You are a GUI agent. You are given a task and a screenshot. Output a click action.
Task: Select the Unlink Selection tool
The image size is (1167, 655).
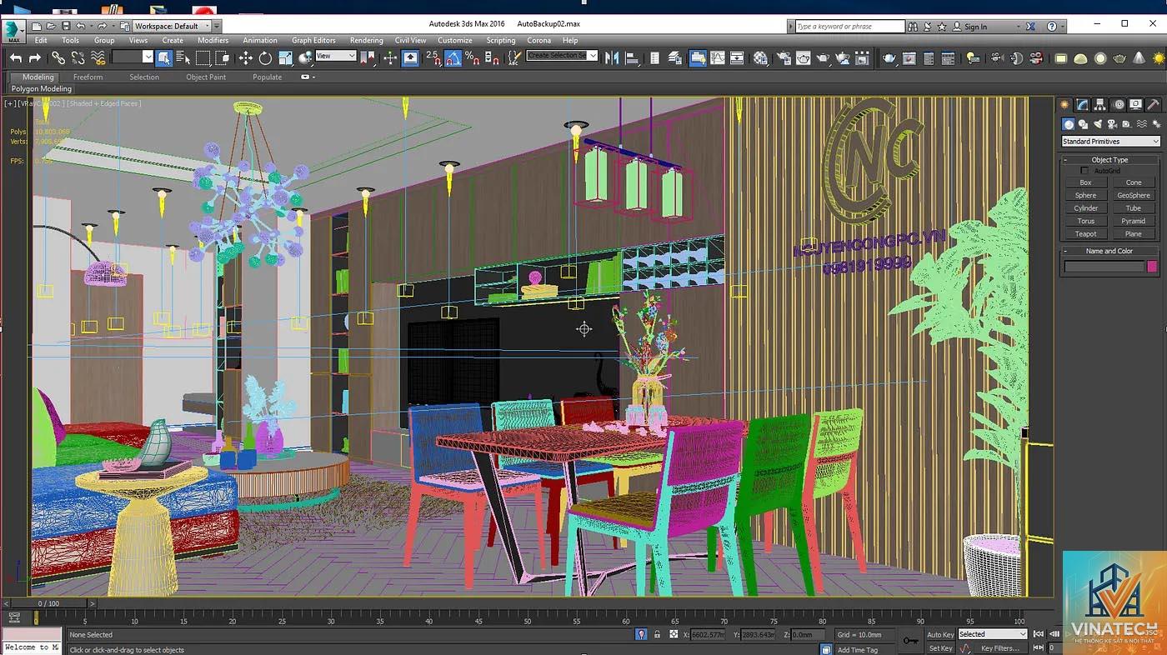point(78,57)
